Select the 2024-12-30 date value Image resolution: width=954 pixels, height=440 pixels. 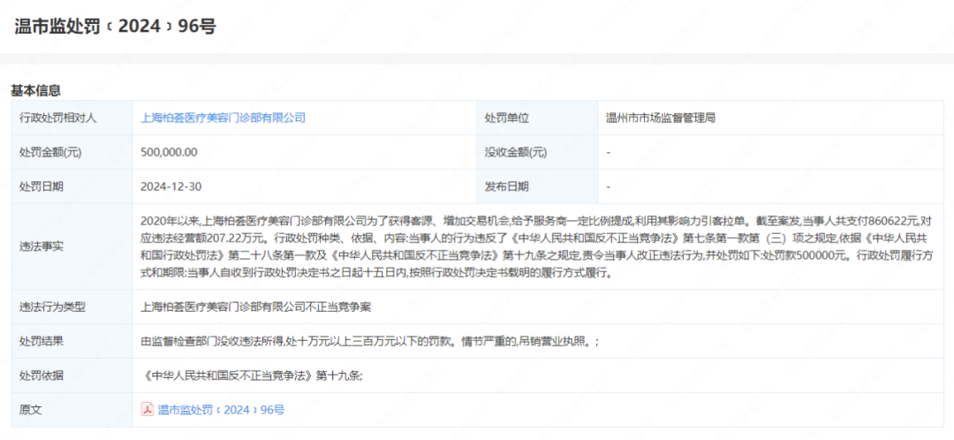pos(170,186)
